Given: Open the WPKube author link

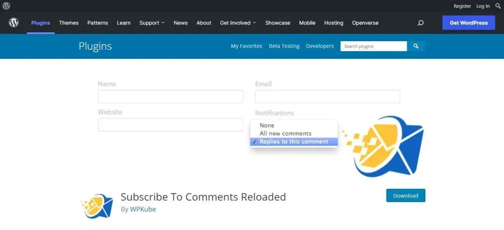Looking at the screenshot, I should [143, 209].
